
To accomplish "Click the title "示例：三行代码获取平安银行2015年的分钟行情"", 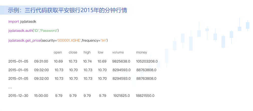I will coord(67,10).
